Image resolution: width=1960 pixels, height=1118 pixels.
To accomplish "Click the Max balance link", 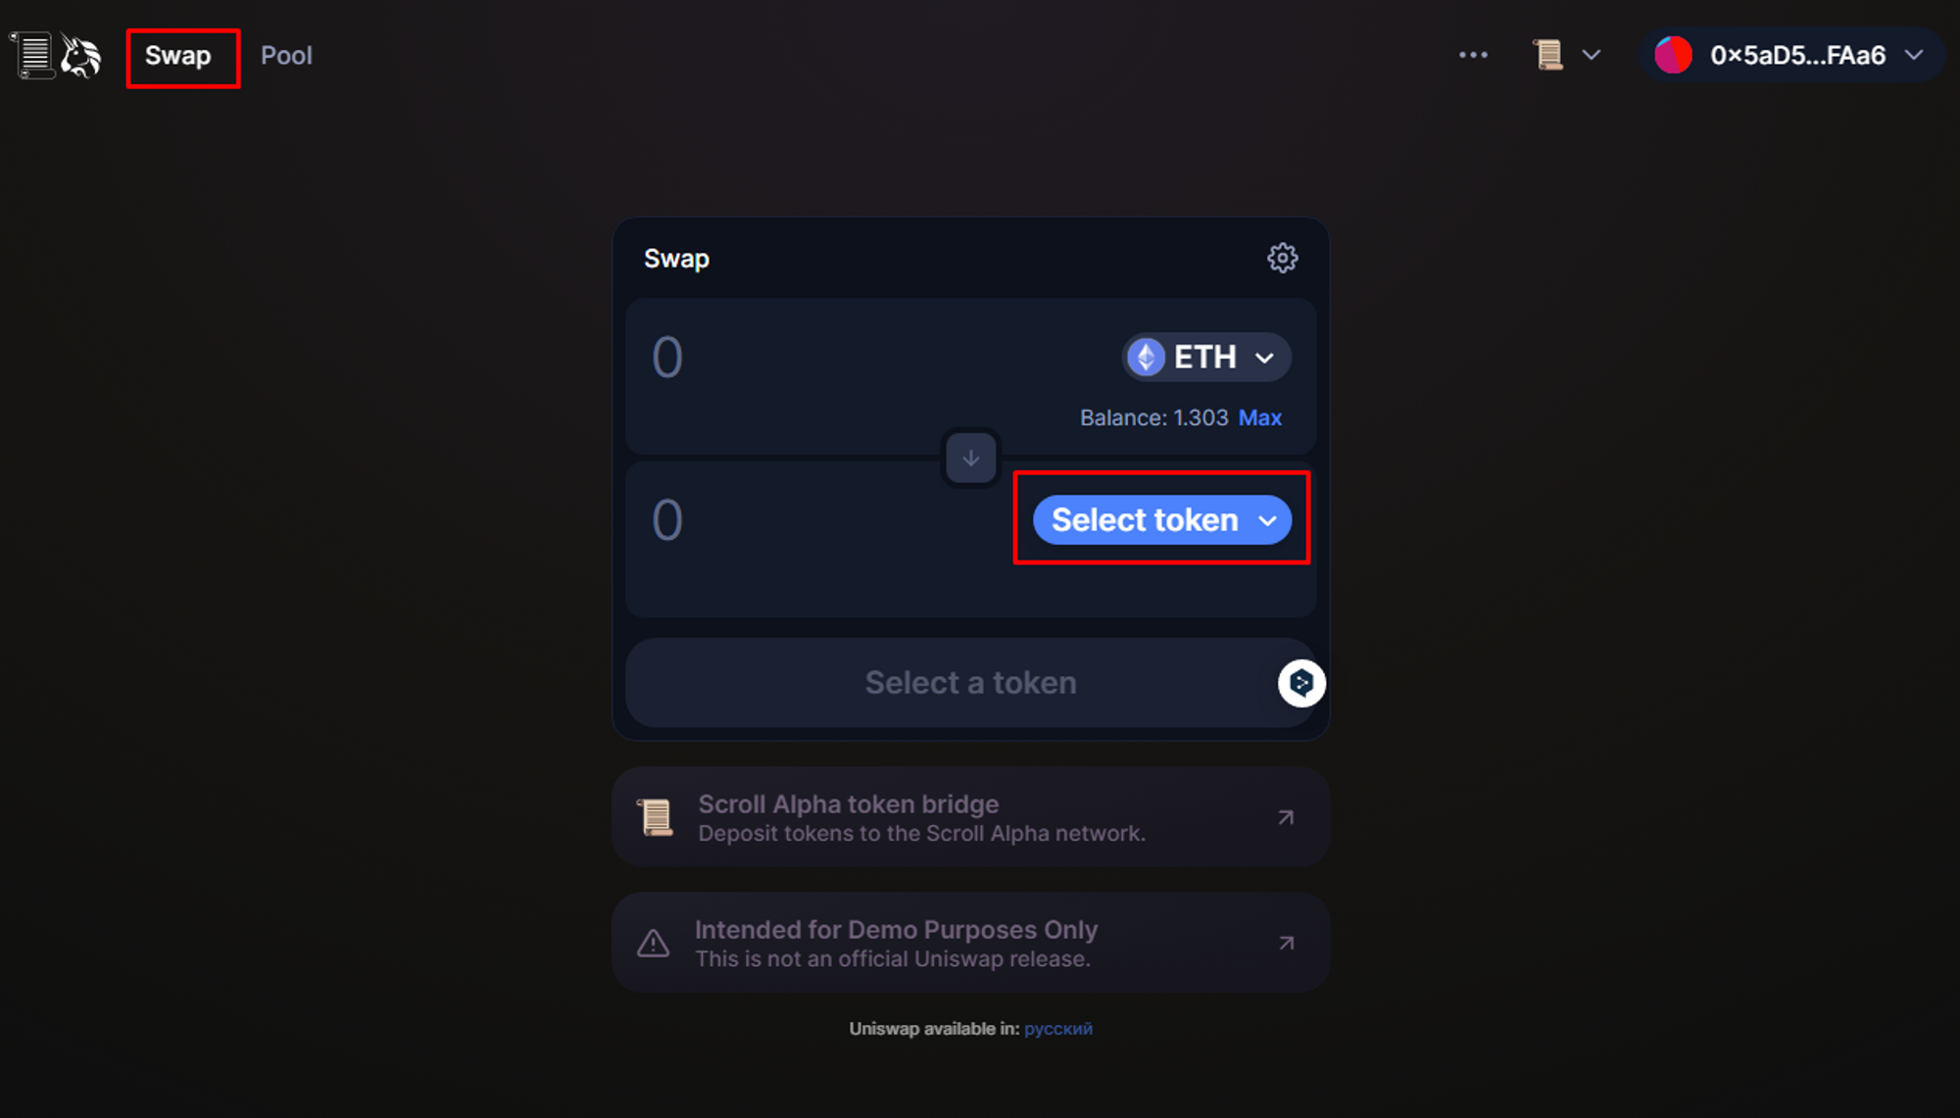I will [1259, 418].
